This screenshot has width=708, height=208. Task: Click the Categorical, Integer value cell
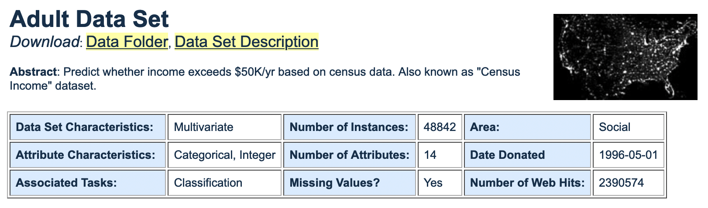(x=224, y=155)
